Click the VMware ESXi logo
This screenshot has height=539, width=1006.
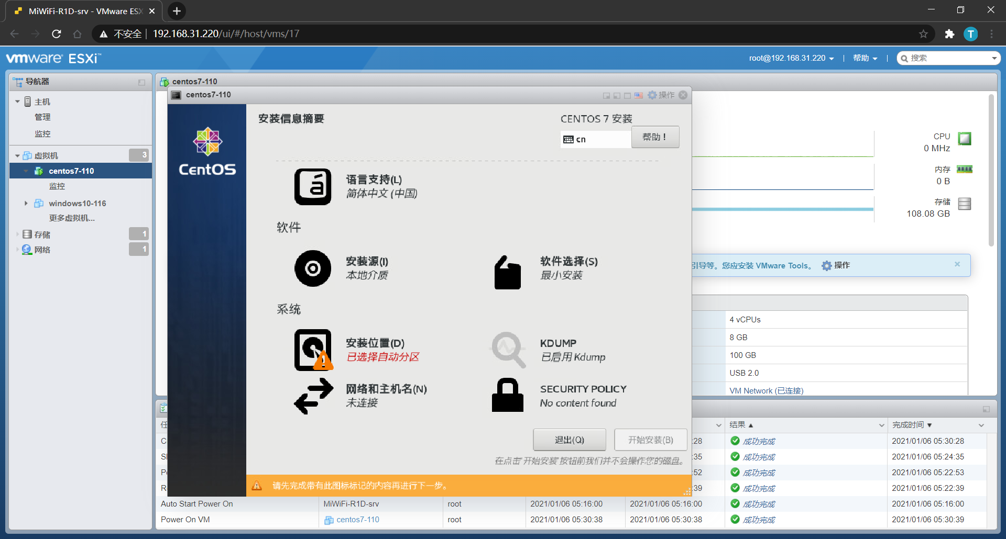[x=53, y=58]
